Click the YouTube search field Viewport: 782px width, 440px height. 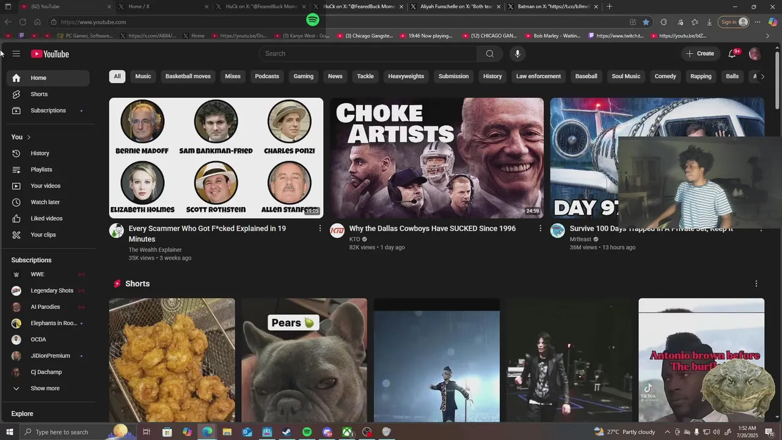coord(368,54)
